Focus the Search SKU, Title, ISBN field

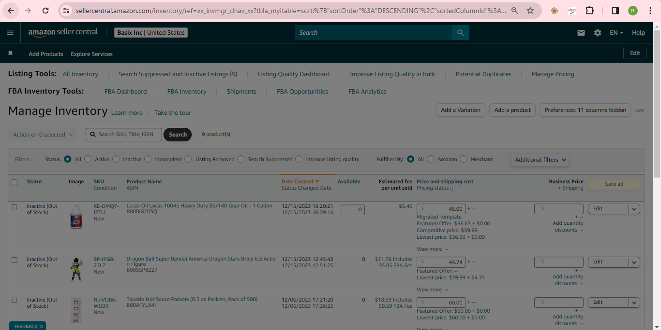point(123,135)
